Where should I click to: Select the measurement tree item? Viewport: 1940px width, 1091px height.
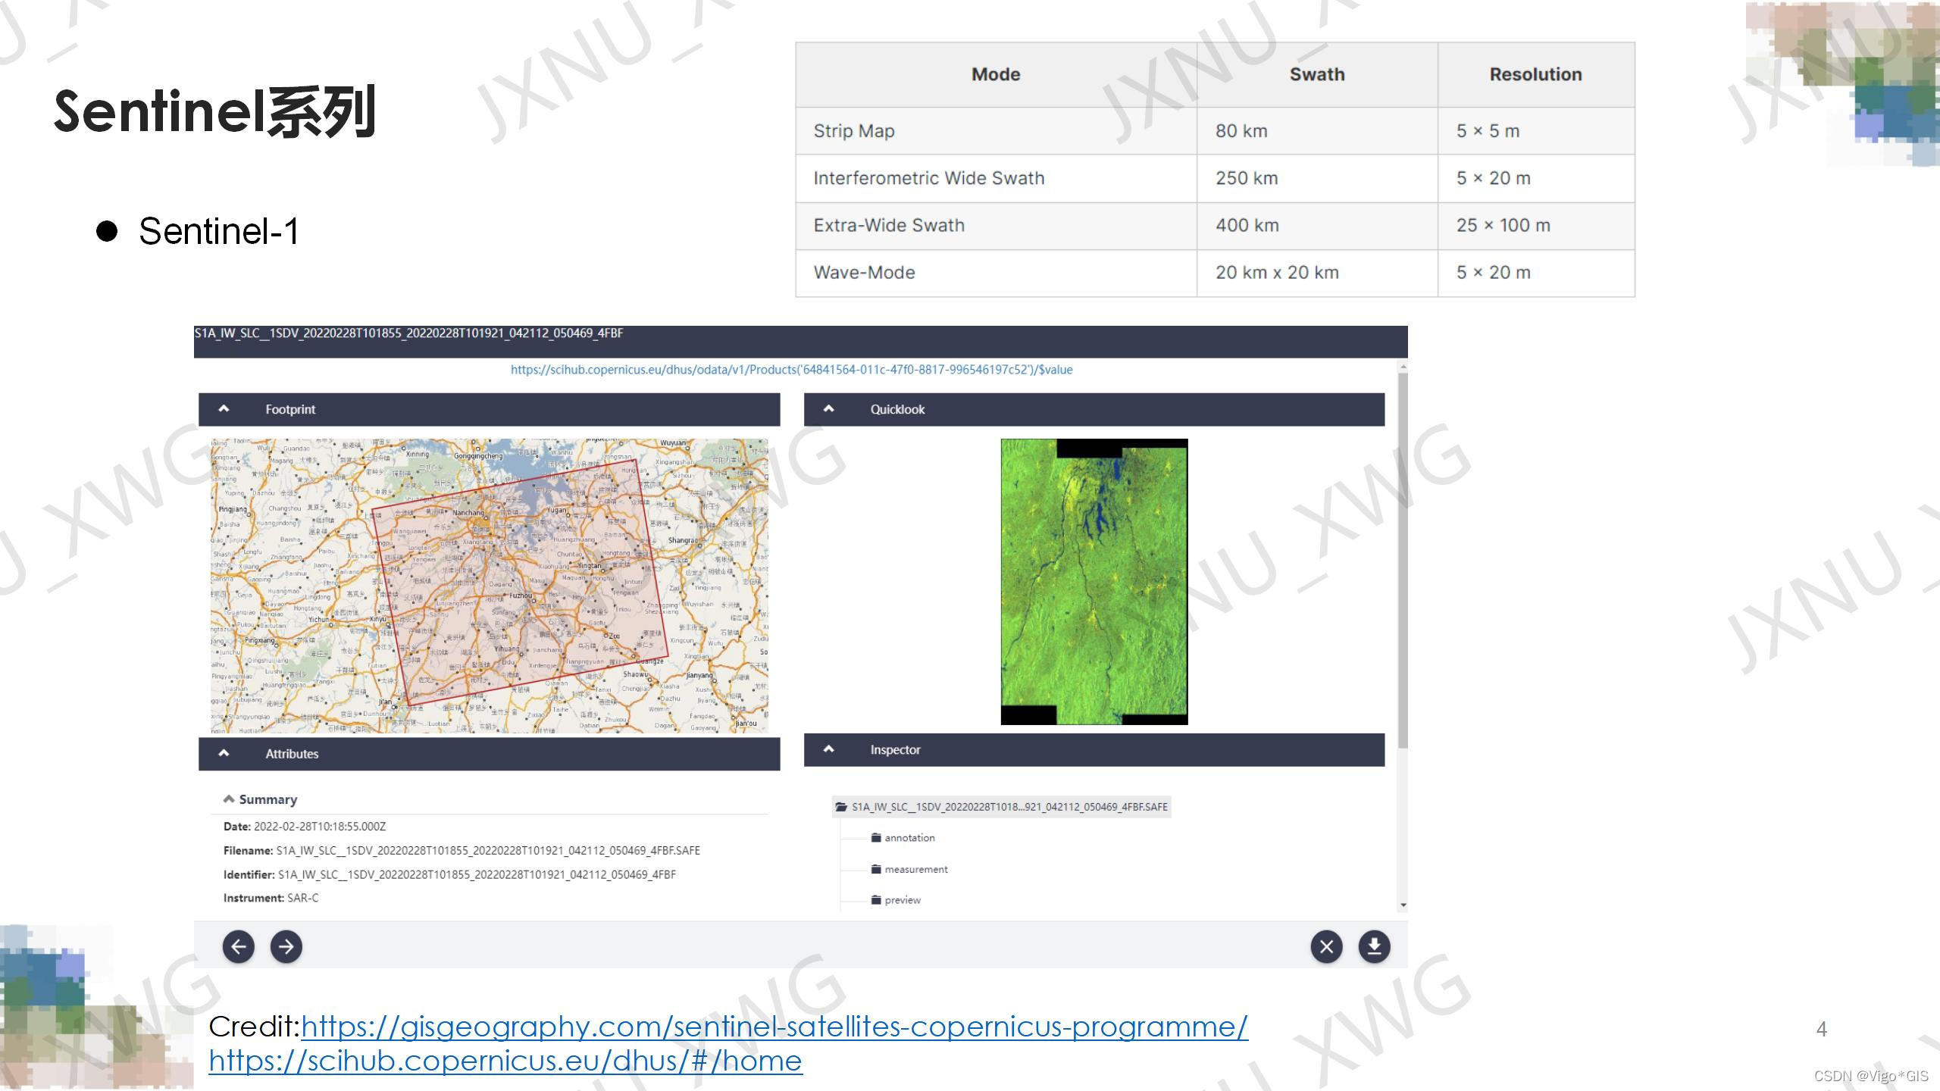point(915,869)
